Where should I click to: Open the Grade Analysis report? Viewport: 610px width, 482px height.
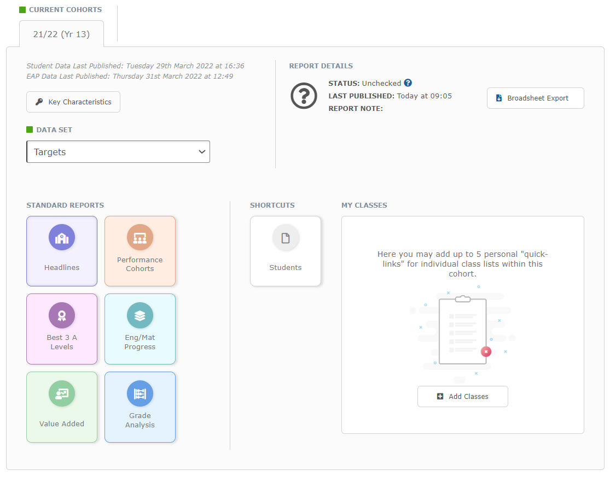point(140,407)
